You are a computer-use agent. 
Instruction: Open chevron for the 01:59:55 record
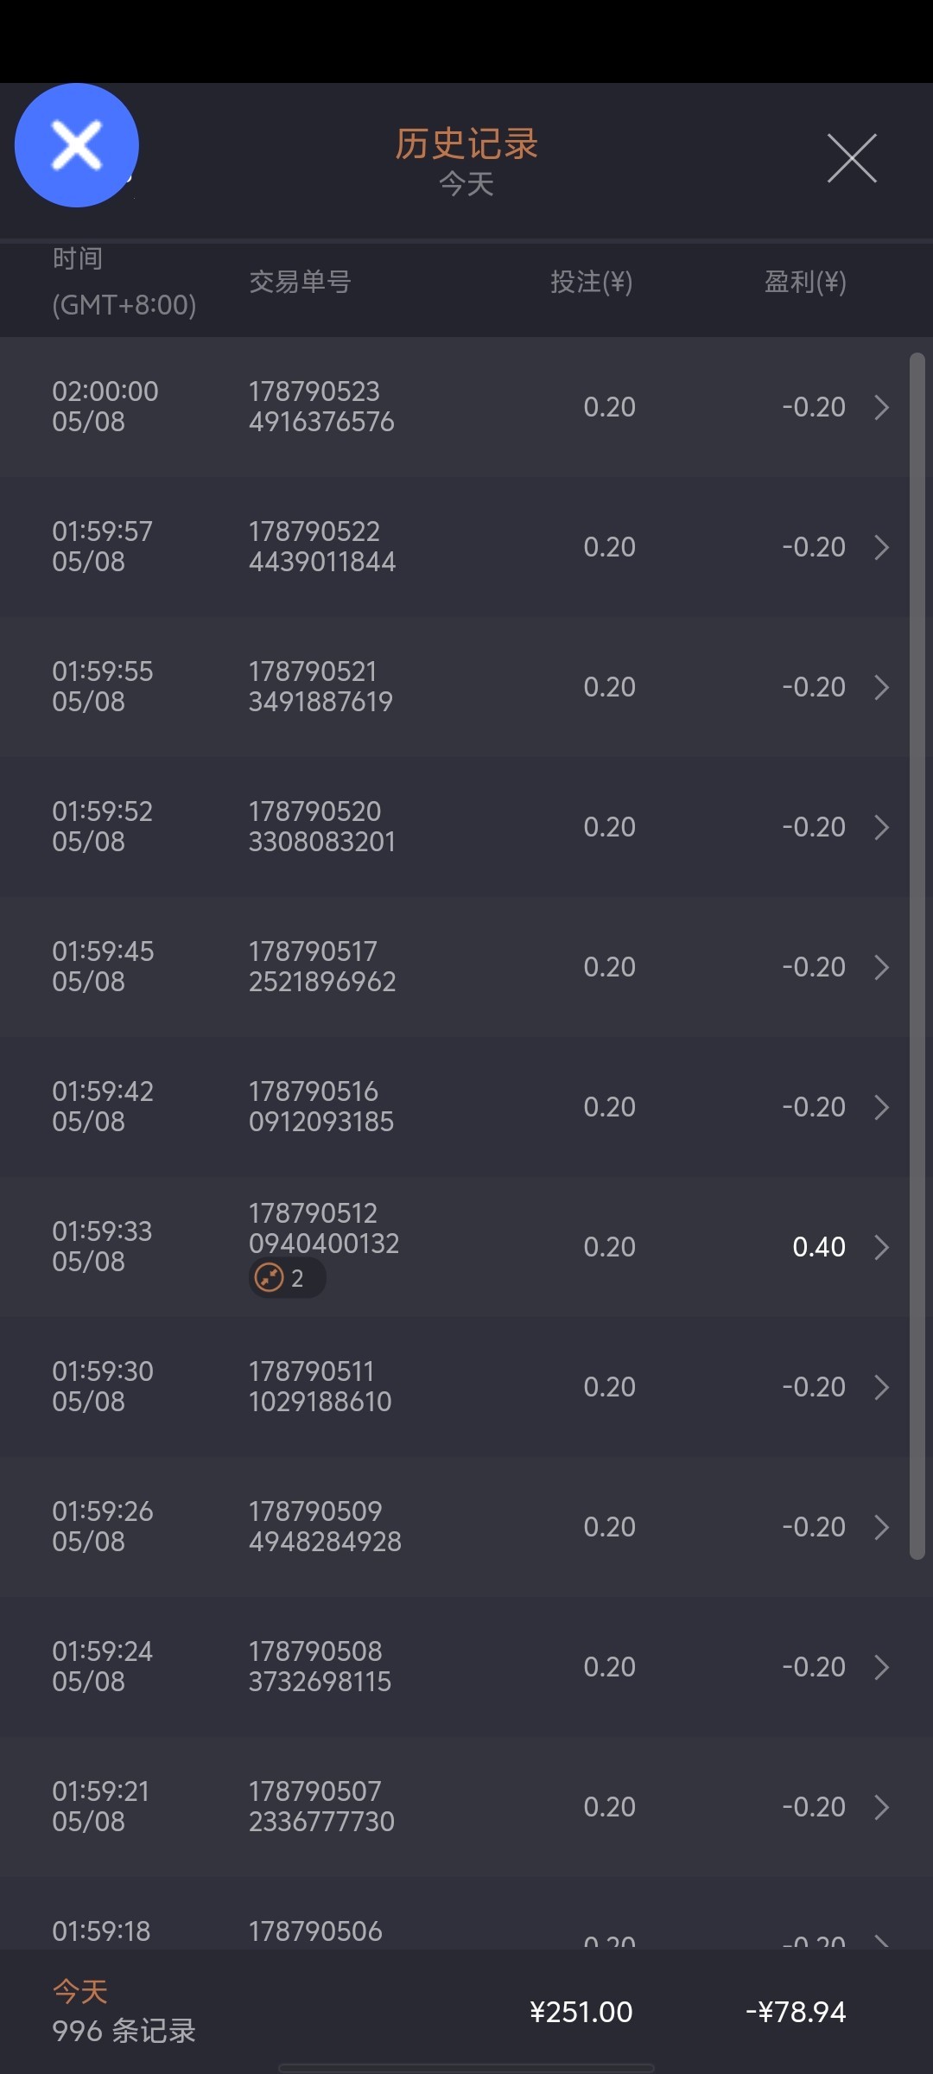[x=881, y=687]
